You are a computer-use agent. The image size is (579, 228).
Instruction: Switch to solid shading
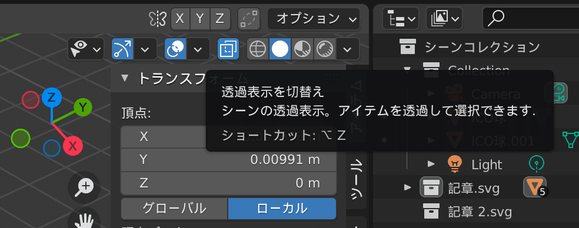click(280, 49)
